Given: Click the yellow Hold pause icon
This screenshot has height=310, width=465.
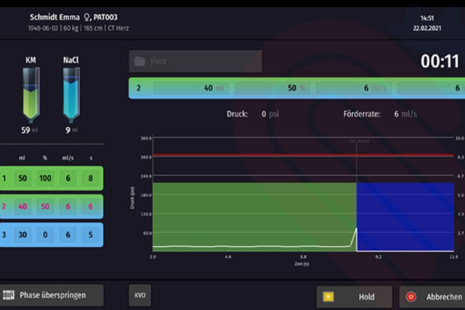Looking at the screenshot, I should coord(328,297).
